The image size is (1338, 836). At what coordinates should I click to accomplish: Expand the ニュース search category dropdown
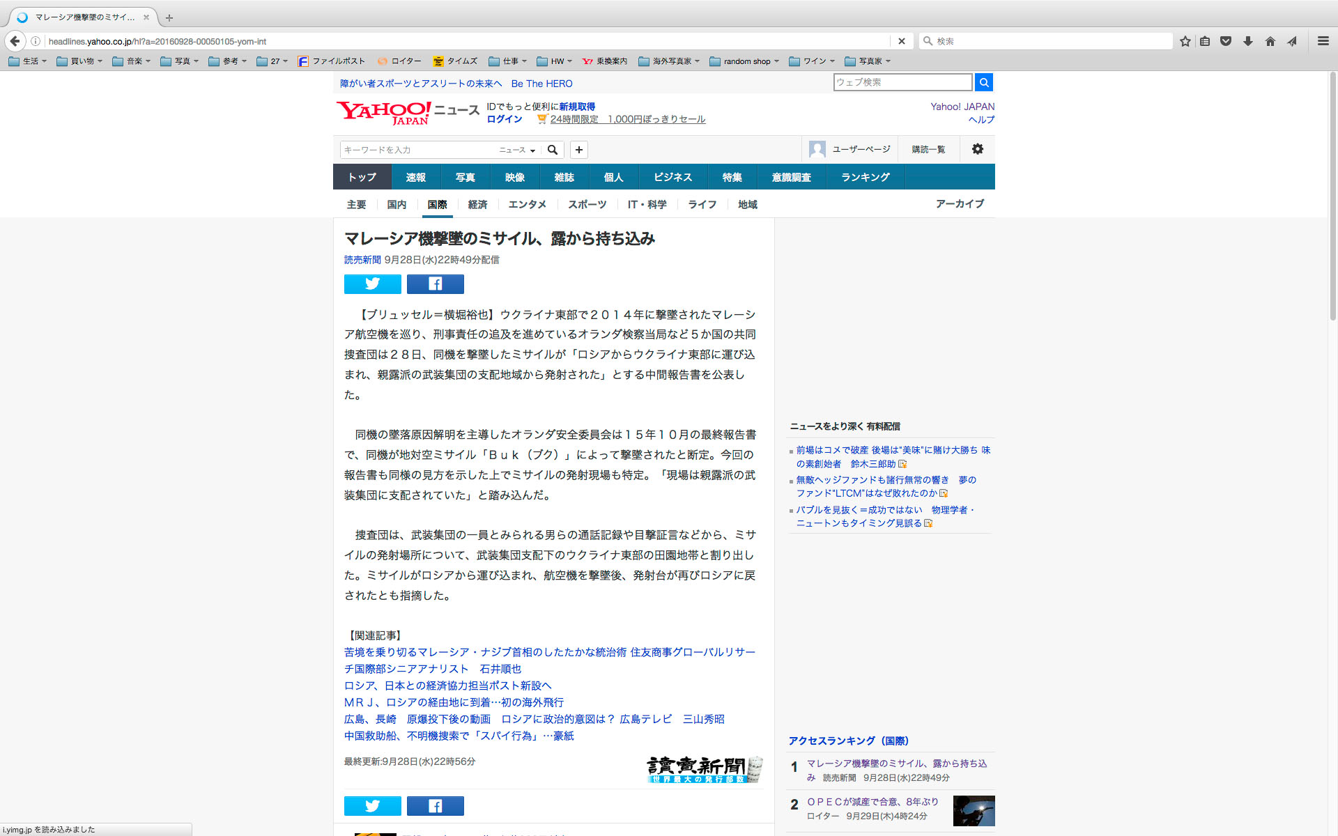click(517, 150)
